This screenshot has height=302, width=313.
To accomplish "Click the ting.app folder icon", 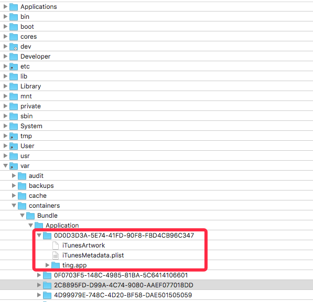I will [x=56, y=265].
